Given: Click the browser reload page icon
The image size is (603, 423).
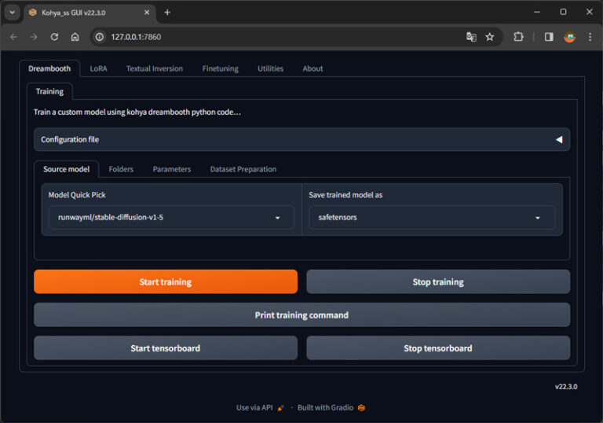Looking at the screenshot, I should click(54, 37).
